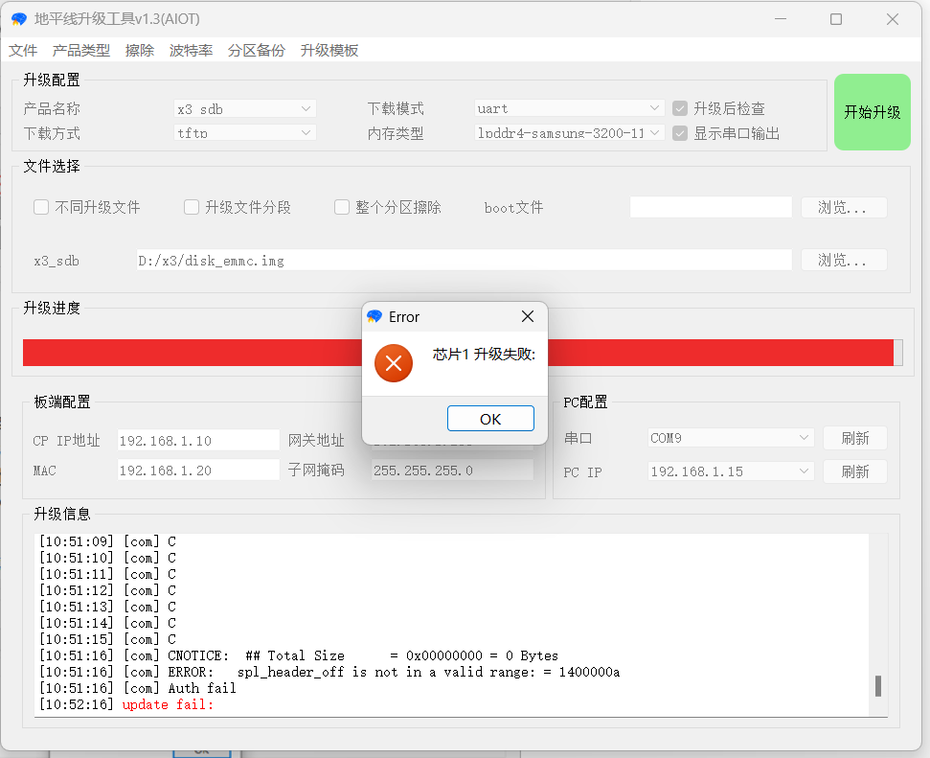This screenshot has width=930, height=758.
Task: Click the x3_sdb image path field
Action: [x=464, y=260]
